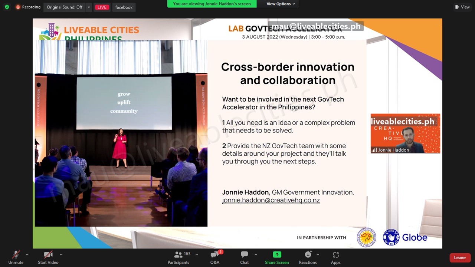
Task: Open the Q&A panel
Action: tap(215, 258)
